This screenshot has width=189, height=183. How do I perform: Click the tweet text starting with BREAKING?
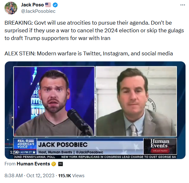(x=94, y=30)
